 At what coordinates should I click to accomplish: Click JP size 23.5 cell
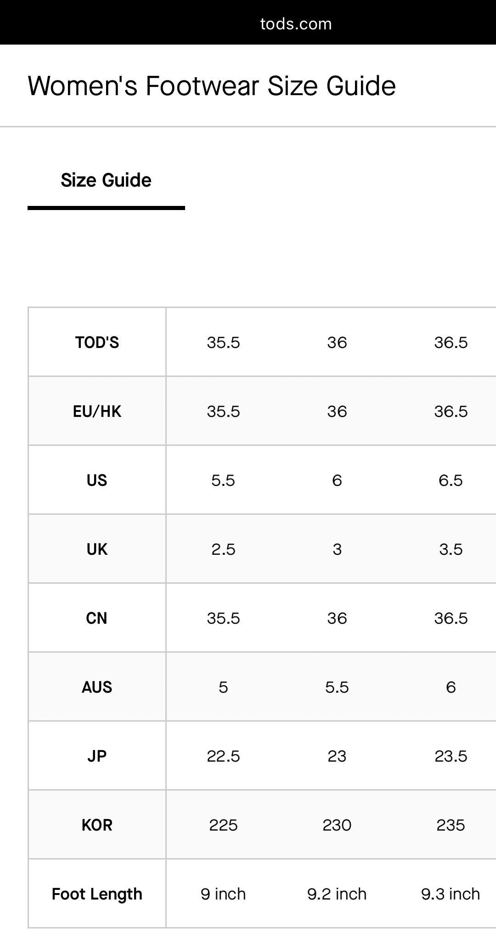tap(451, 756)
